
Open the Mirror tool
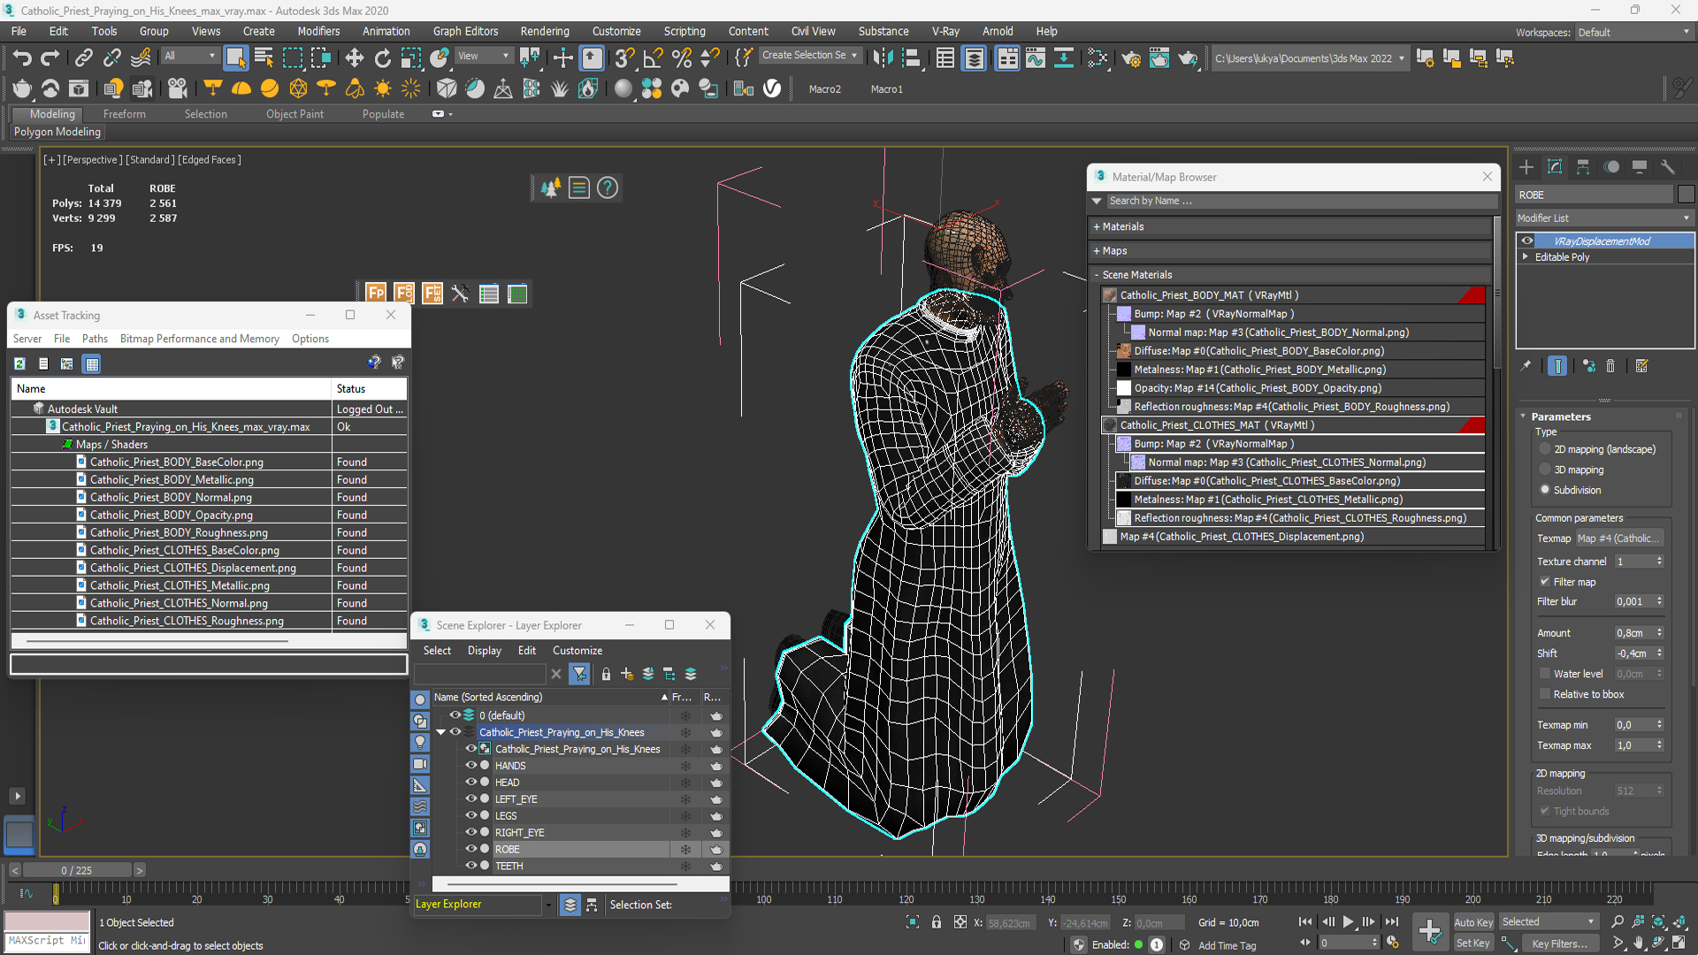pos(883,58)
